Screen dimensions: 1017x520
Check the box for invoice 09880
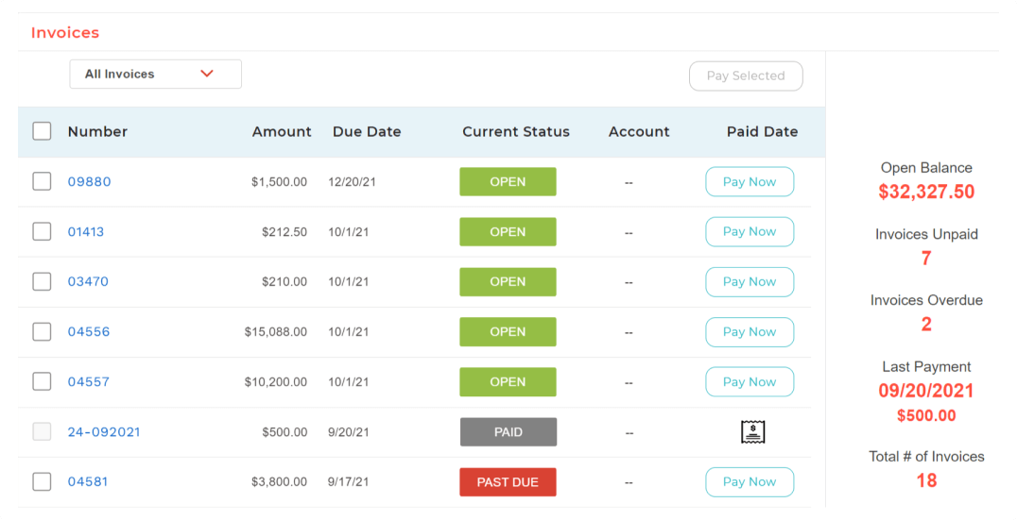tap(42, 181)
